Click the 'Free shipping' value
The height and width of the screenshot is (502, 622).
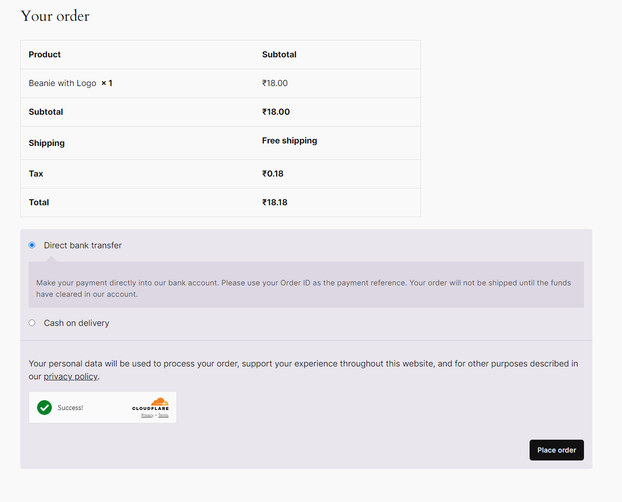[290, 140]
